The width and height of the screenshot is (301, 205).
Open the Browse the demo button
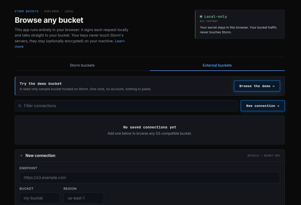coord(257,86)
